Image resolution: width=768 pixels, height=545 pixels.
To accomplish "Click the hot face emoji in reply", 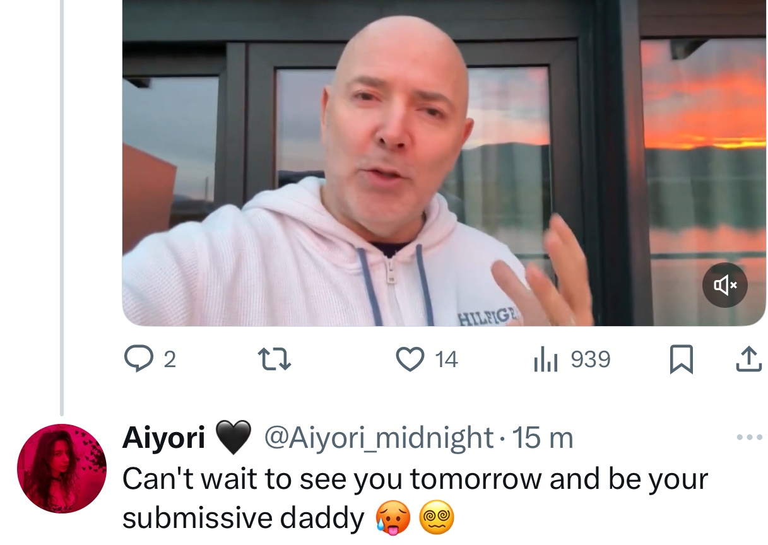I will [394, 520].
